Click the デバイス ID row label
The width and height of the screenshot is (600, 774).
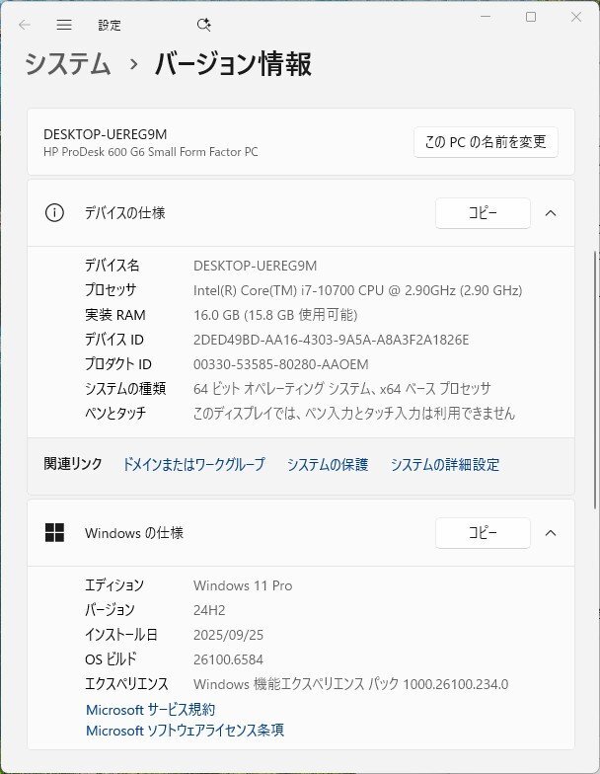point(114,340)
